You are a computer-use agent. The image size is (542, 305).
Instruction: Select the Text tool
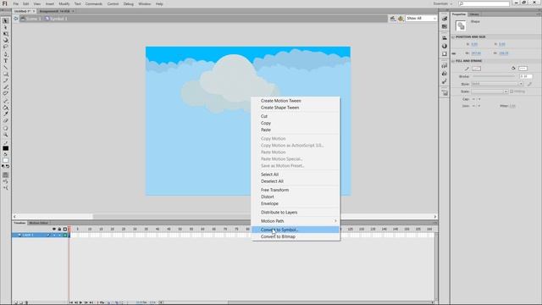coord(6,61)
